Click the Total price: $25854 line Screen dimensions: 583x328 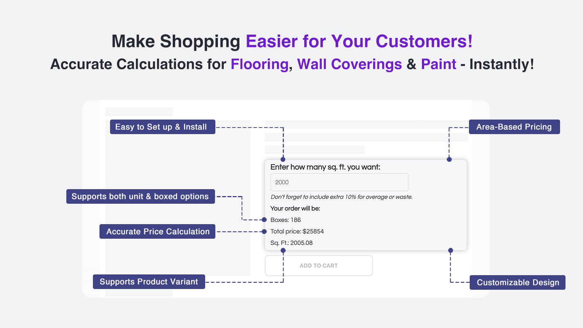click(297, 231)
